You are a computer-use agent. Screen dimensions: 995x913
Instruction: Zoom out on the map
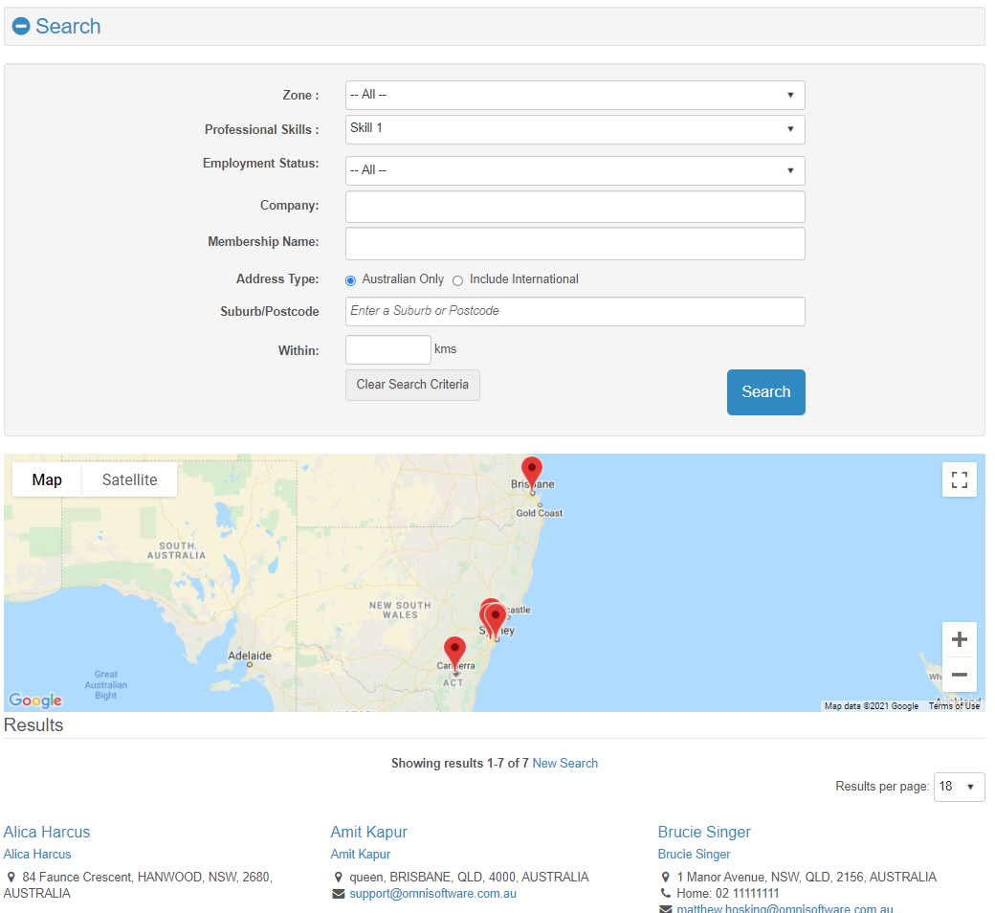tap(960, 675)
